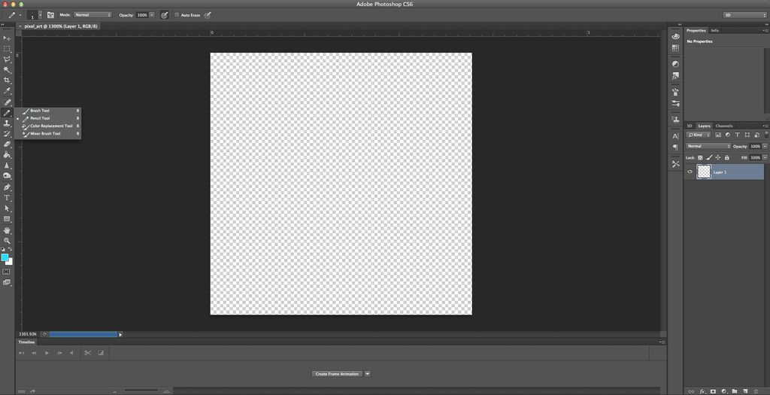Select the Zoom tool
Viewport: 770px width, 395px height.
coord(7,241)
